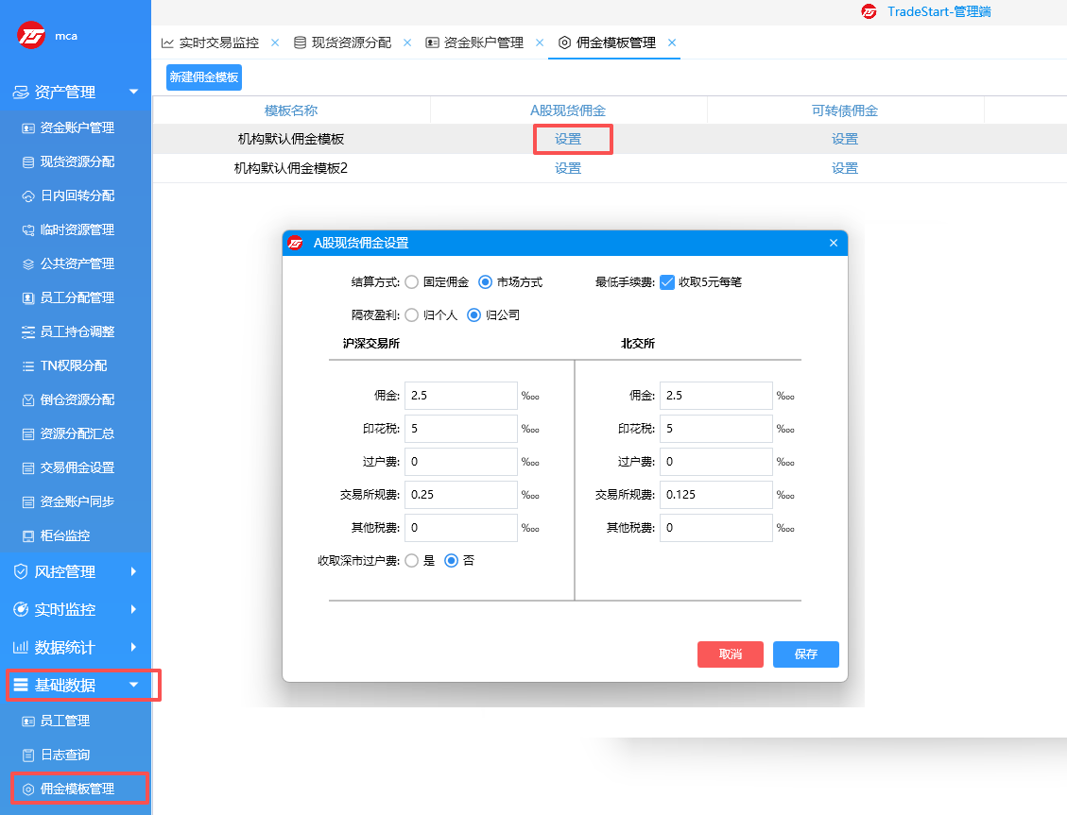Select 市场方式 settlement method

[x=485, y=281]
